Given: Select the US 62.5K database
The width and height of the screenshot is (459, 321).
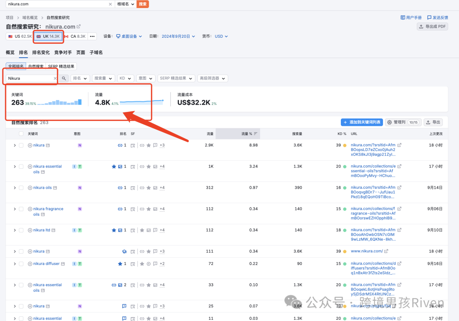Looking at the screenshot, I should pos(20,36).
